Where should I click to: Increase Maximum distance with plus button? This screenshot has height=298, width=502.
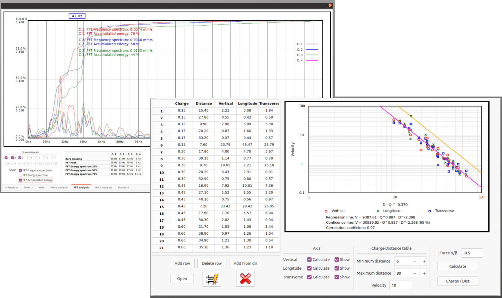[424, 273]
